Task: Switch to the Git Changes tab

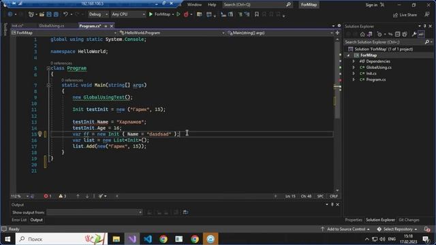Action: tap(409, 220)
